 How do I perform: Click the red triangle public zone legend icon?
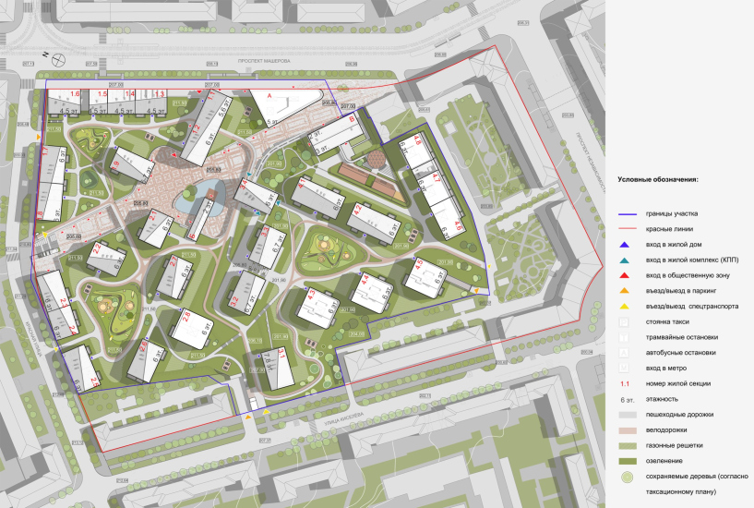tap(624, 275)
